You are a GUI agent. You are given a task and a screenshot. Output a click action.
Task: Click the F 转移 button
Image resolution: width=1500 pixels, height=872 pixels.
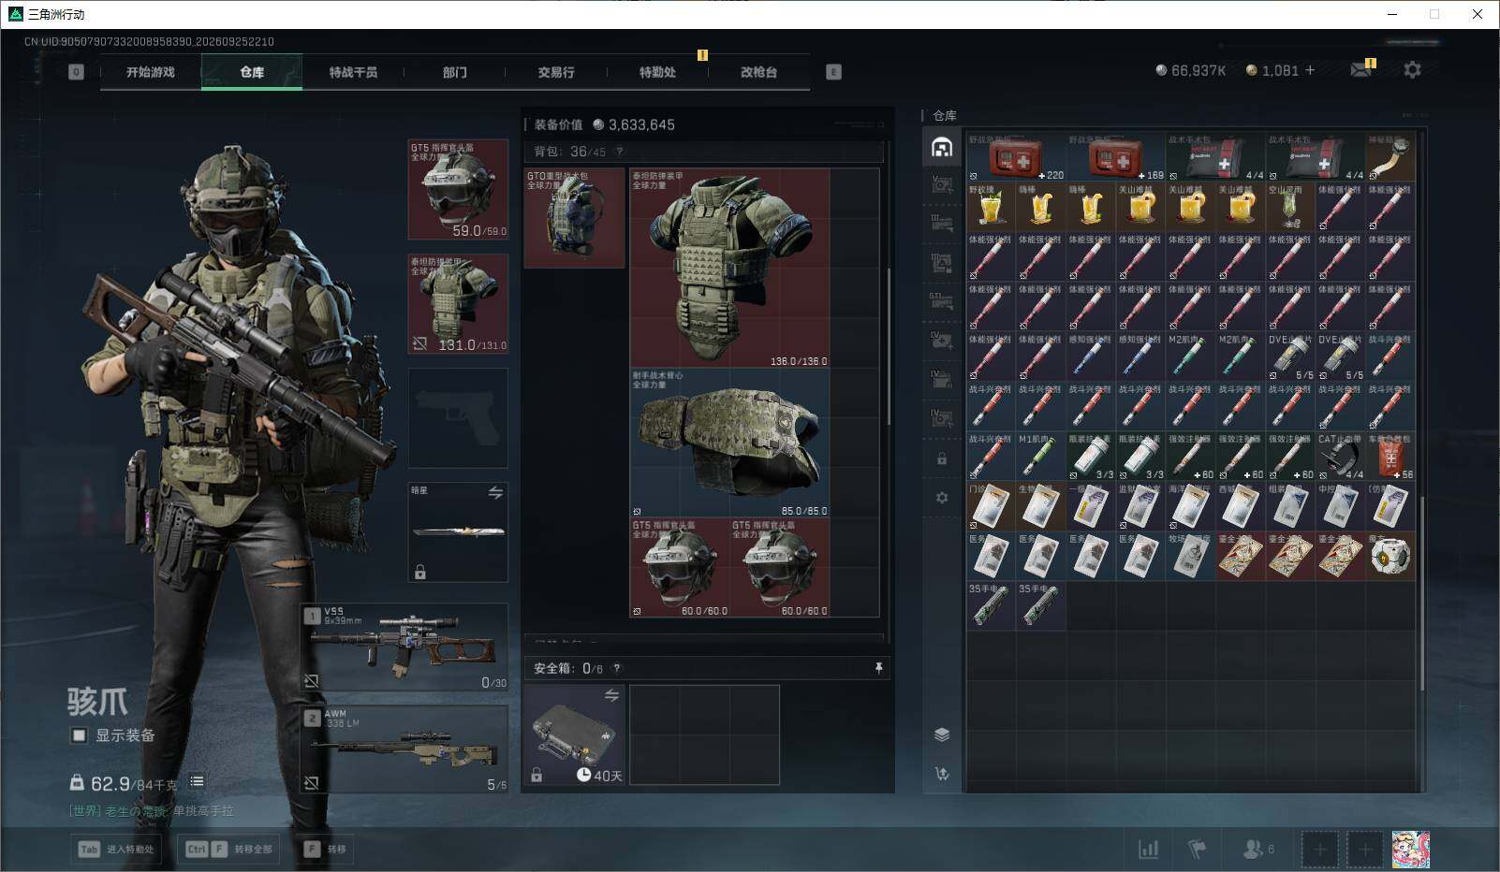326,850
